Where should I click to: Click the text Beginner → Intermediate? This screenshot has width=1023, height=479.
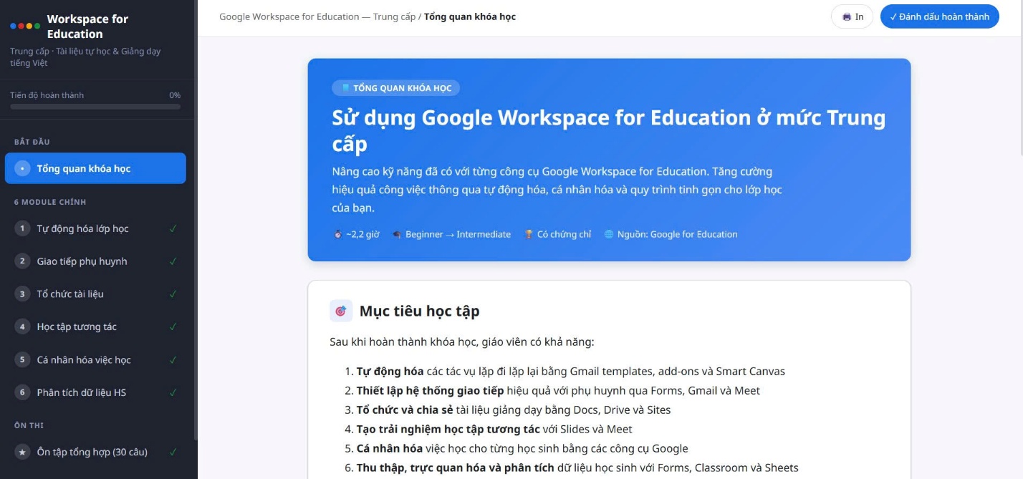pos(458,234)
